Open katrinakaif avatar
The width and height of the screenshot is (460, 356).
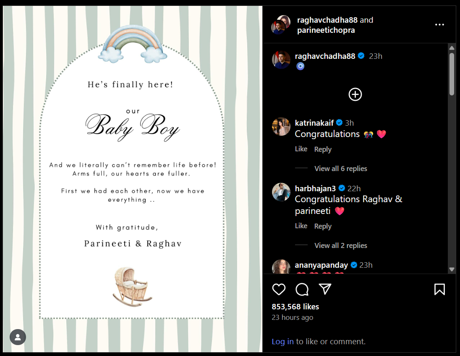click(x=281, y=127)
